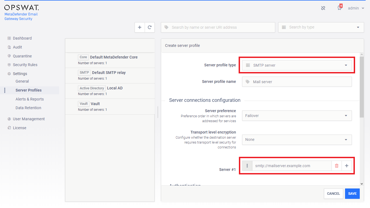Open the License page
370x208 pixels.
coord(20,128)
